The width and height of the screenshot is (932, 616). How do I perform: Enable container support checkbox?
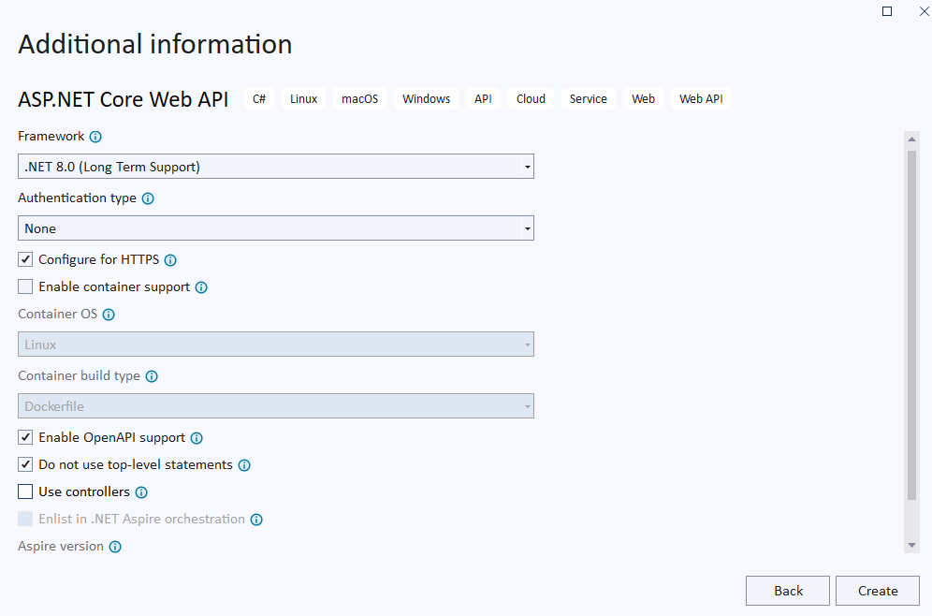tap(25, 286)
